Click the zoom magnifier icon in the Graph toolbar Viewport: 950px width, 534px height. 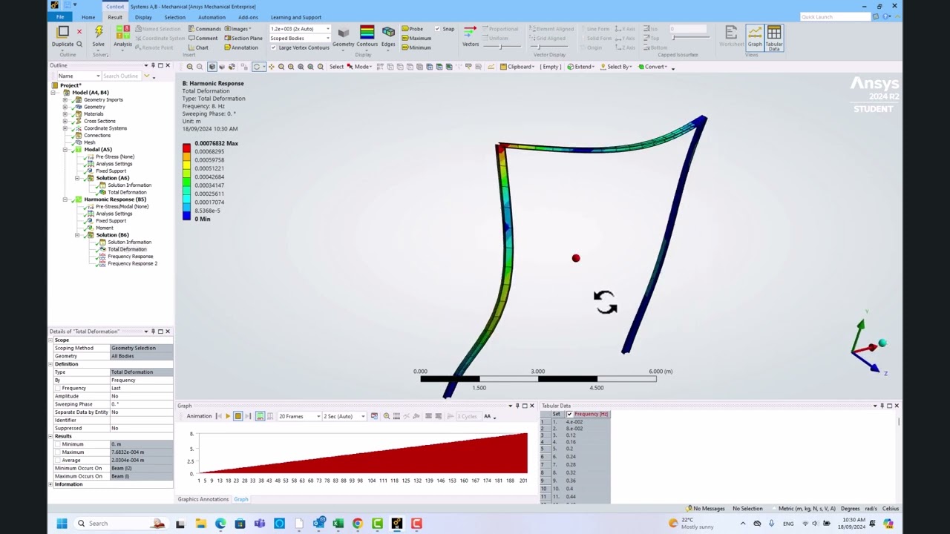[x=386, y=416]
